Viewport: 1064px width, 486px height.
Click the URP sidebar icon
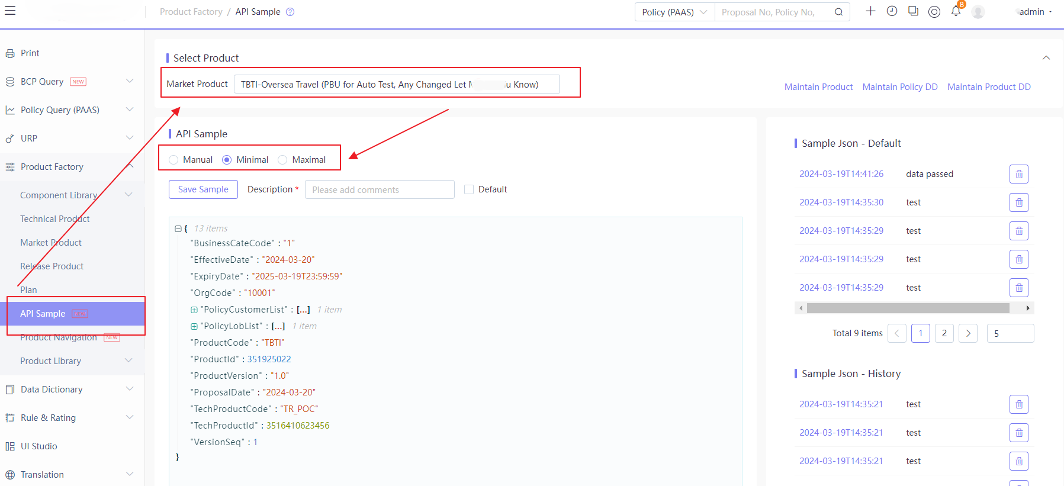pos(10,139)
